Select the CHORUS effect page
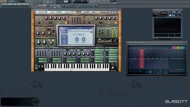 pos(64,37)
